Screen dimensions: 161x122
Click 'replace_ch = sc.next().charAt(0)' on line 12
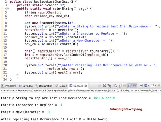54,37
